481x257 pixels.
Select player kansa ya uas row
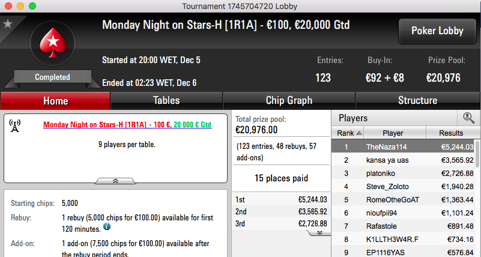coord(403,160)
